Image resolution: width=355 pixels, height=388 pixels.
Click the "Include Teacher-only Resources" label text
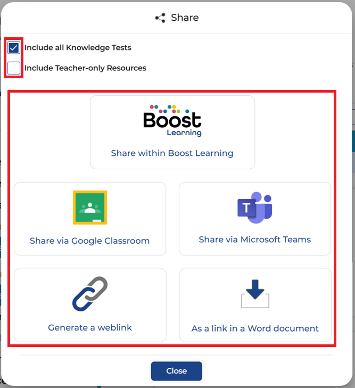tap(85, 68)
